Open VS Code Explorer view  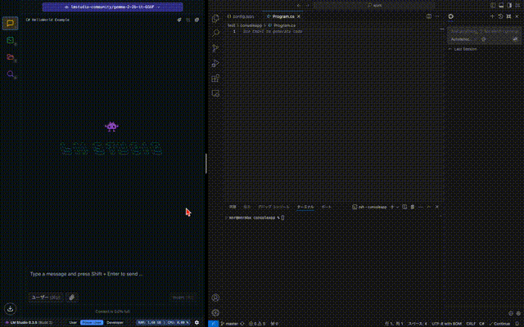point(215,18)
